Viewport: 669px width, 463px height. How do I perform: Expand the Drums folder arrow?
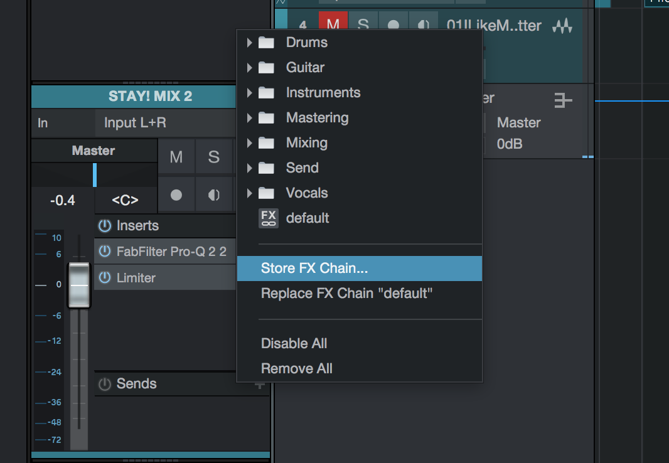[249, 43]
